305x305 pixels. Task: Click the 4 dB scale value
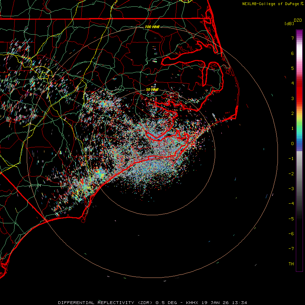point(292,83)
